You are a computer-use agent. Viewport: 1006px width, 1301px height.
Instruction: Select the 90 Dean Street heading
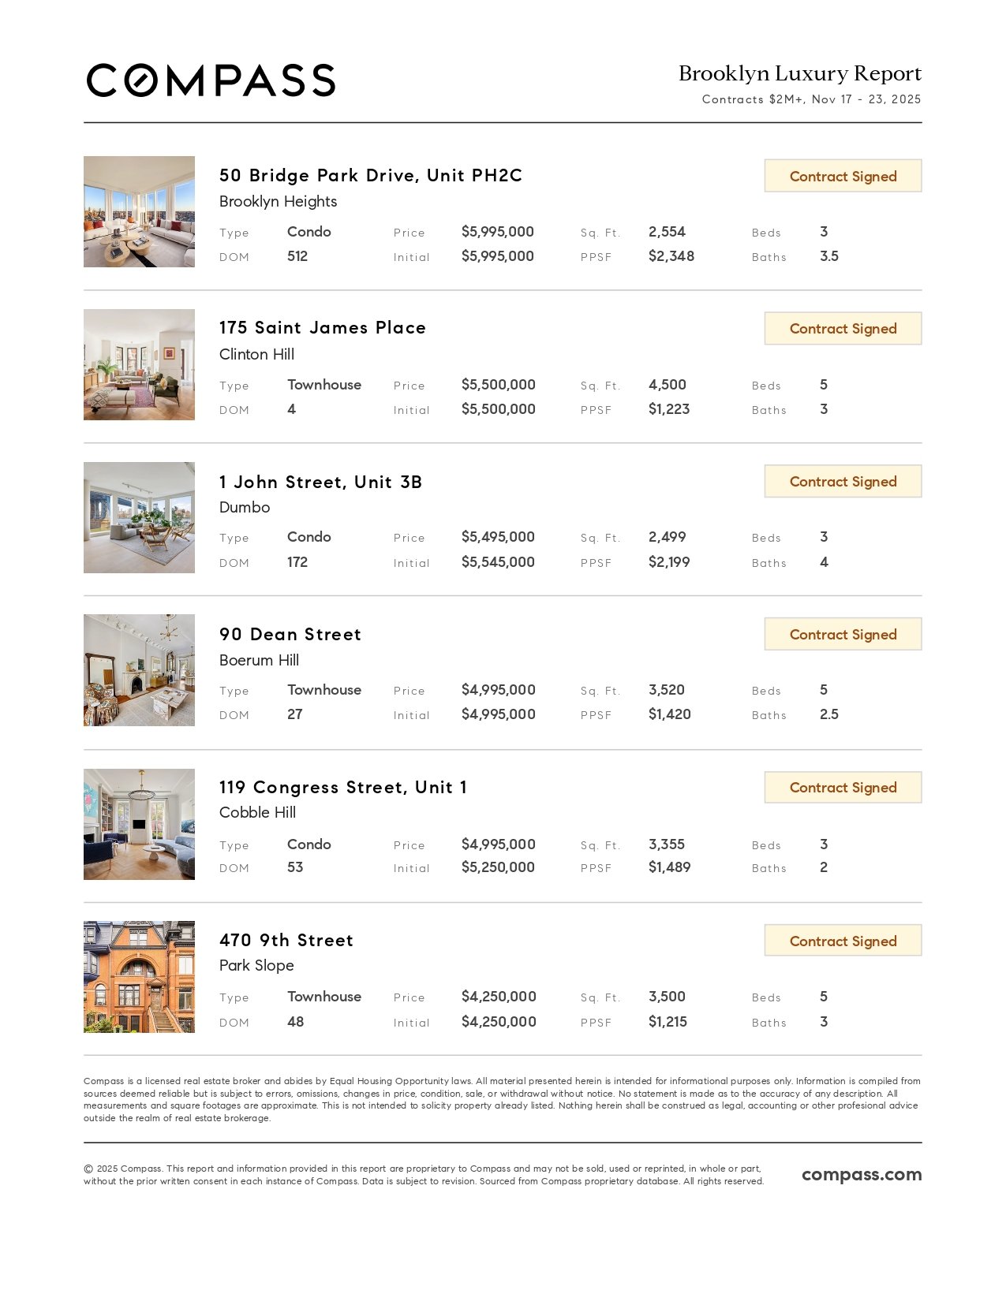point(290,635)
